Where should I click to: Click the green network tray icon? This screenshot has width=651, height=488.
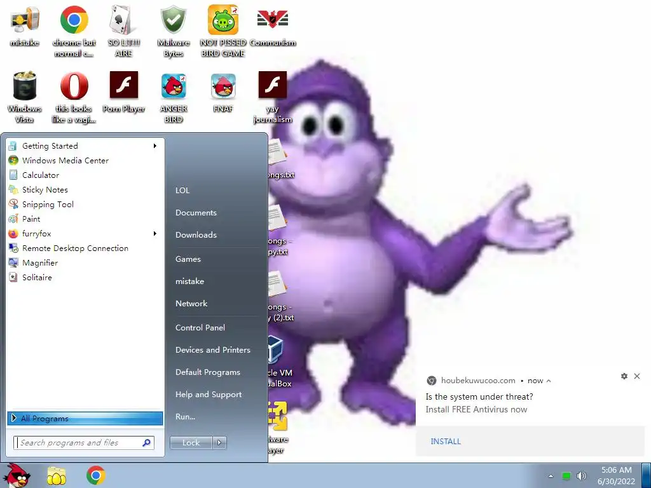click(x=566, y=476)
